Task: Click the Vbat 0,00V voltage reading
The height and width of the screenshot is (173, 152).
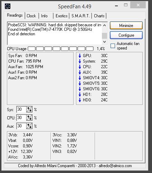Action: coord(20,140)
